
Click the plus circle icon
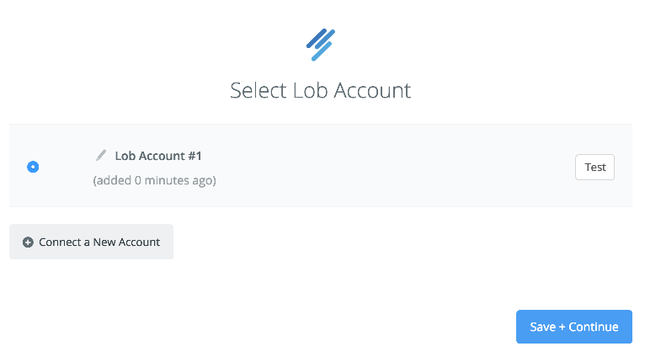tap(28, 242)
